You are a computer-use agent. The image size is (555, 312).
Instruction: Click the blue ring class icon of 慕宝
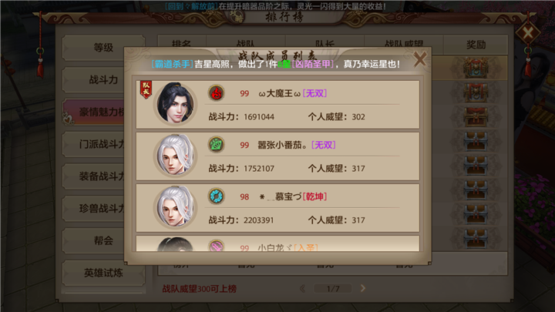pyautogui.click(x=216, y=196)
